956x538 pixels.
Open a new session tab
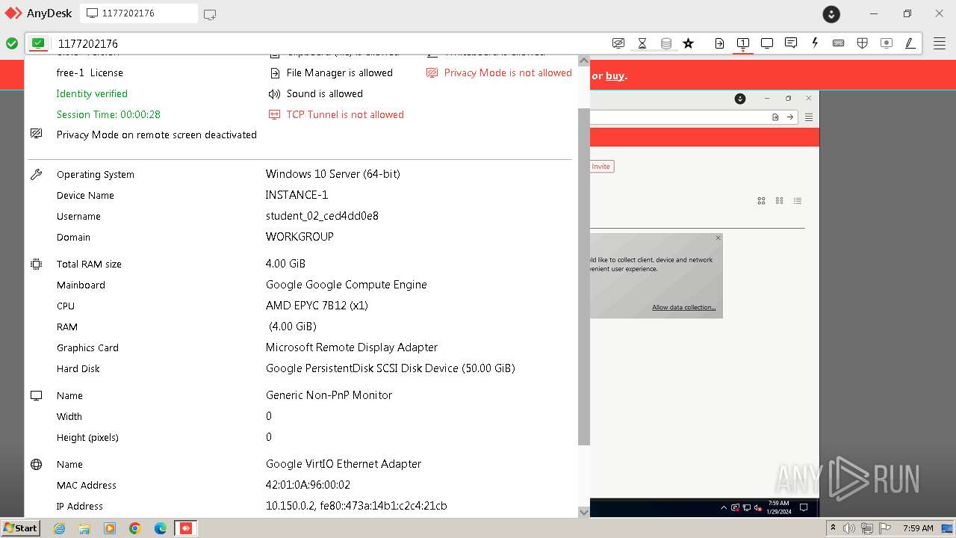(210, 14)
